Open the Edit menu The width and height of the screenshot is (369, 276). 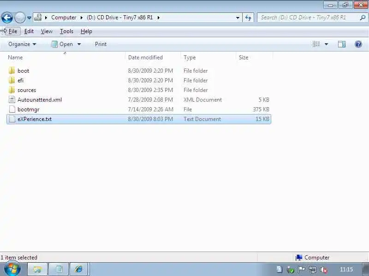29,31
